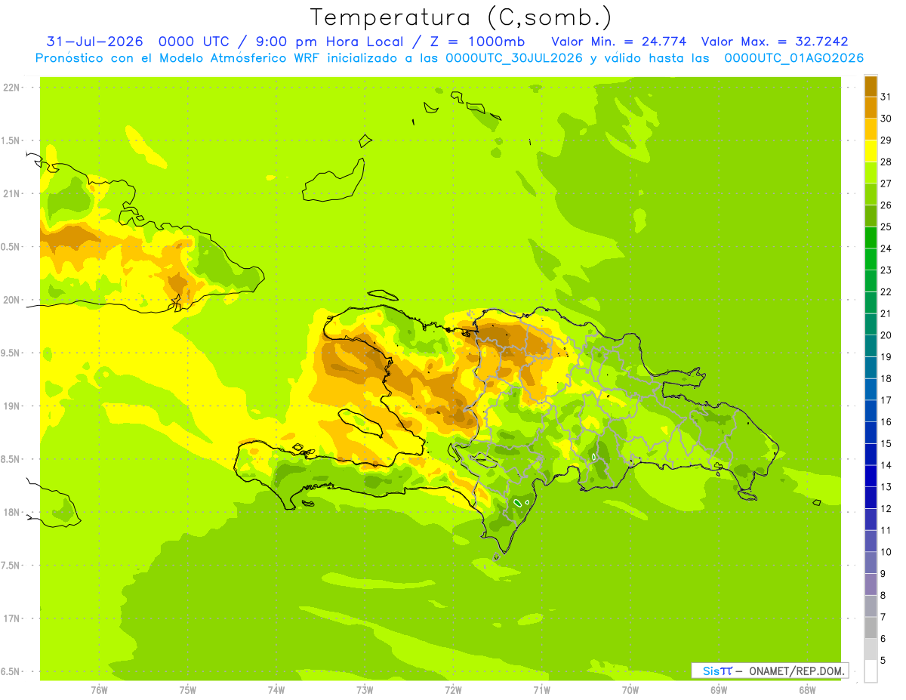Click the white legend swatch below 5
This screenshot has width=906, height=700.
(871, 671)
